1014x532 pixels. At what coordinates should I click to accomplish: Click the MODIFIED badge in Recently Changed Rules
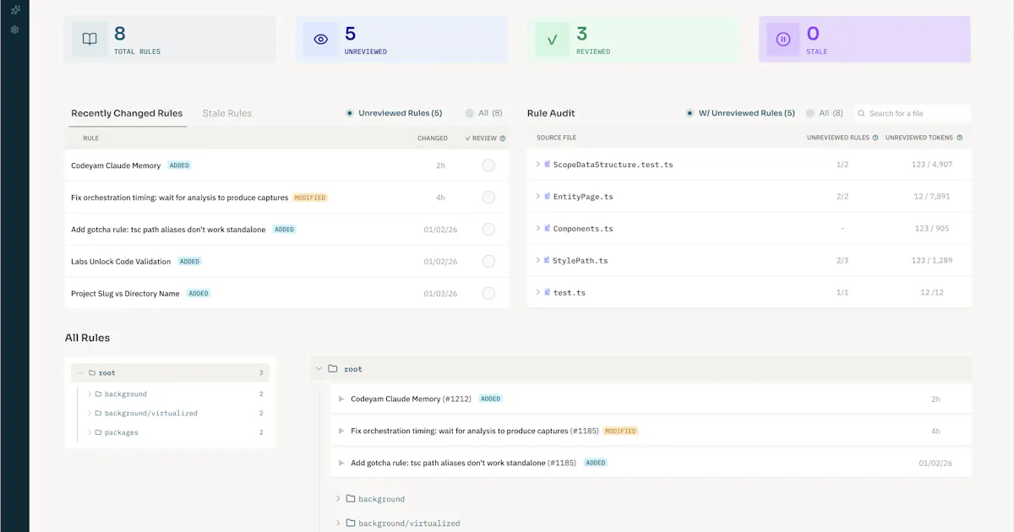point(310,198)
